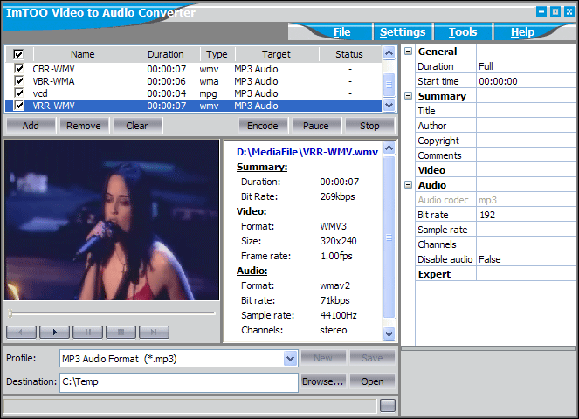Click the video seek slider
Image resolution: width=579 pixels, height=419 pixels.
pos(112,313)
